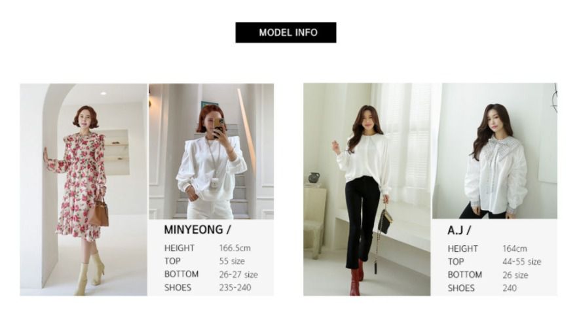Click the brown handbag in floral dress photo
Image resolution: width=579 pixels, height=327 pixels.
[x=99, y=213]
